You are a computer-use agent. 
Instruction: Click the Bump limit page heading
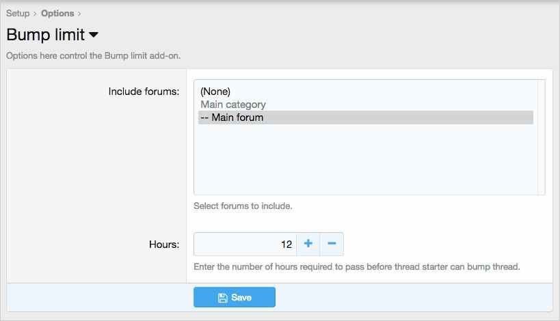tap(45, 34)
